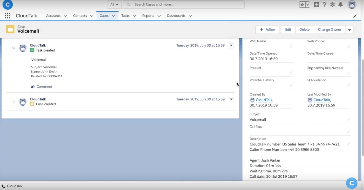
Task: Expand the Accounts tab chevron
Action: pos(65,16)
